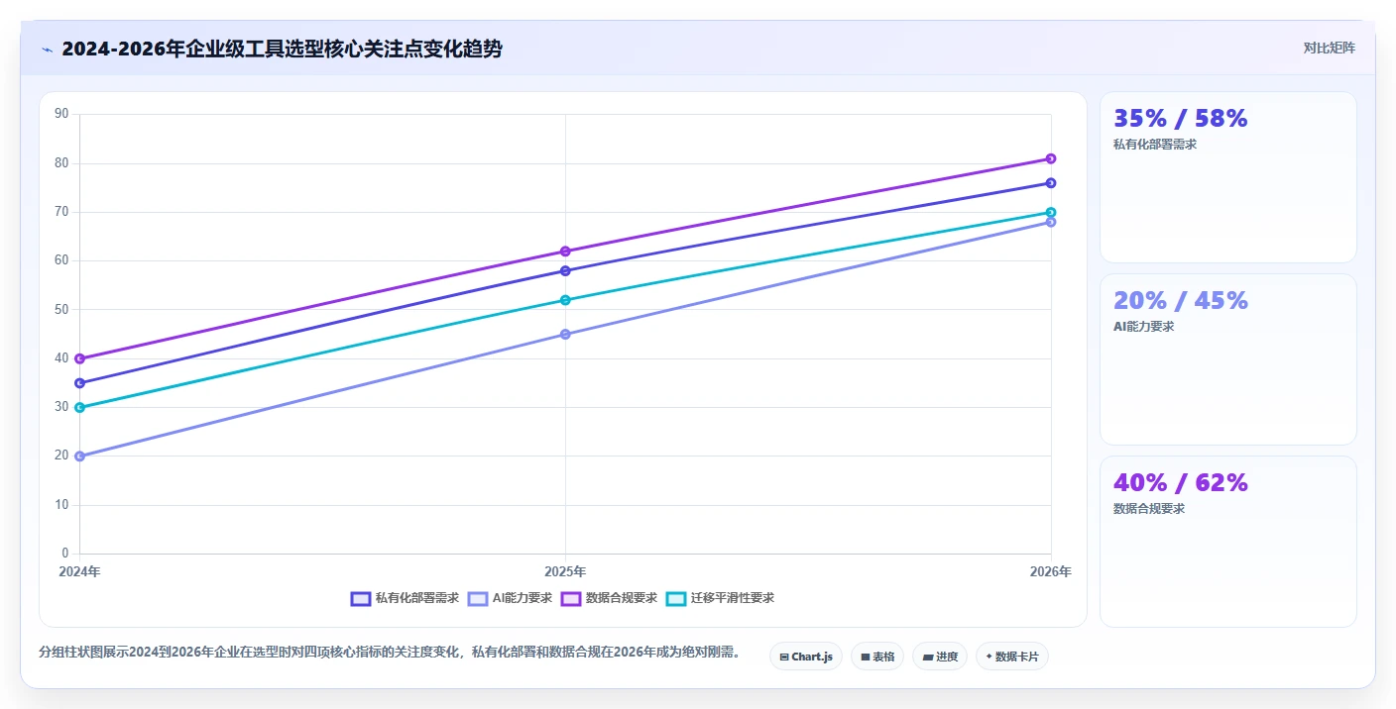Toggle 迁移平滑性要求 series in the legend
This screenshot has height=709, width=1396.
pos(720,598)
